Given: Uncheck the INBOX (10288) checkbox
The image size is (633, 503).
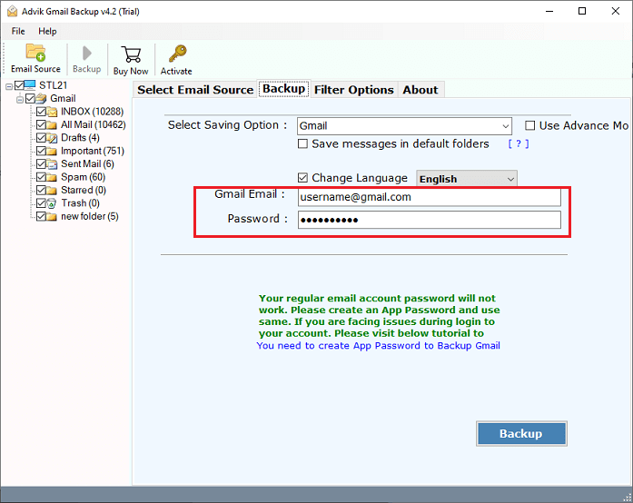Looking at the screenshot, I should pos(41,112).
